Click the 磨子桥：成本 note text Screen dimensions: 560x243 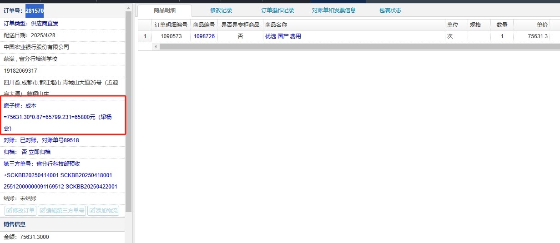[x=20, y=105]
